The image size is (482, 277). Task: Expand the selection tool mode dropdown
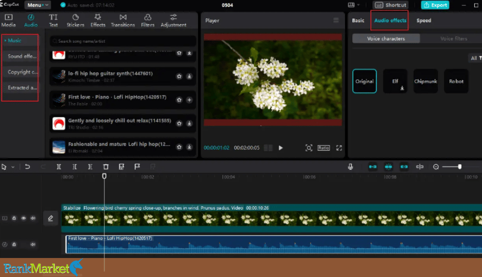pos(13,167)
